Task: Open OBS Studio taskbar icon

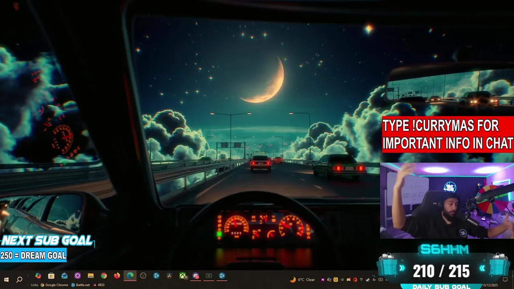Action: pyautogui.click(x=143, y=276)
